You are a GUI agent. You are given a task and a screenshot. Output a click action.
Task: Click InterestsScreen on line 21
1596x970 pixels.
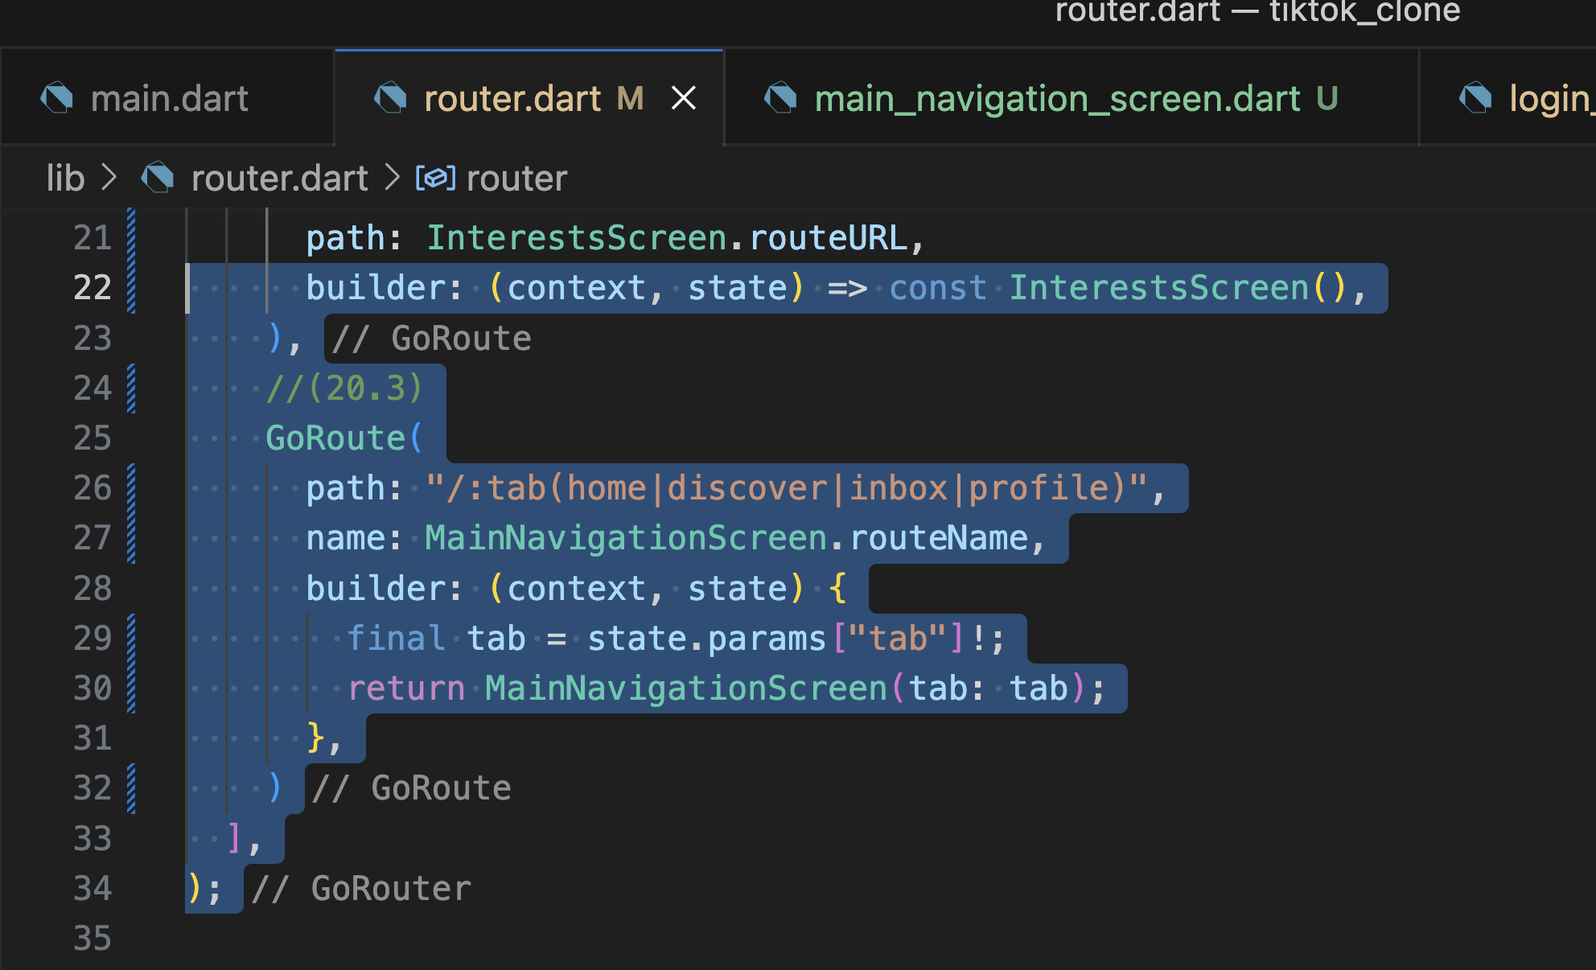pos(576,238)
